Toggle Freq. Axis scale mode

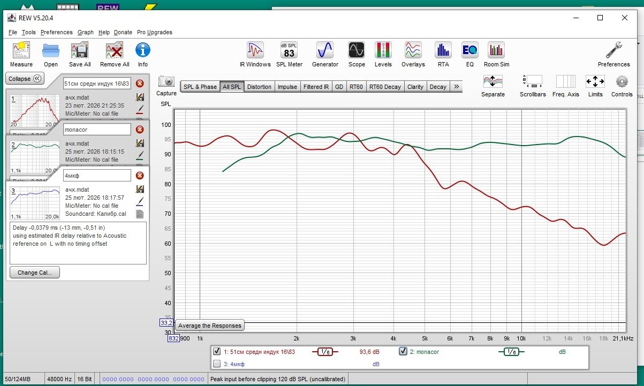[565, 86]
